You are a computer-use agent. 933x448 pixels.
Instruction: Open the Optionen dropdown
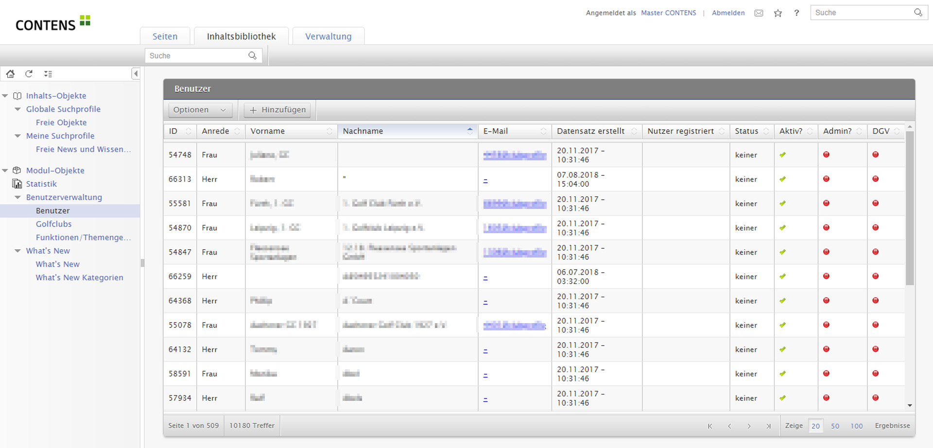click(x=200, y=110)
